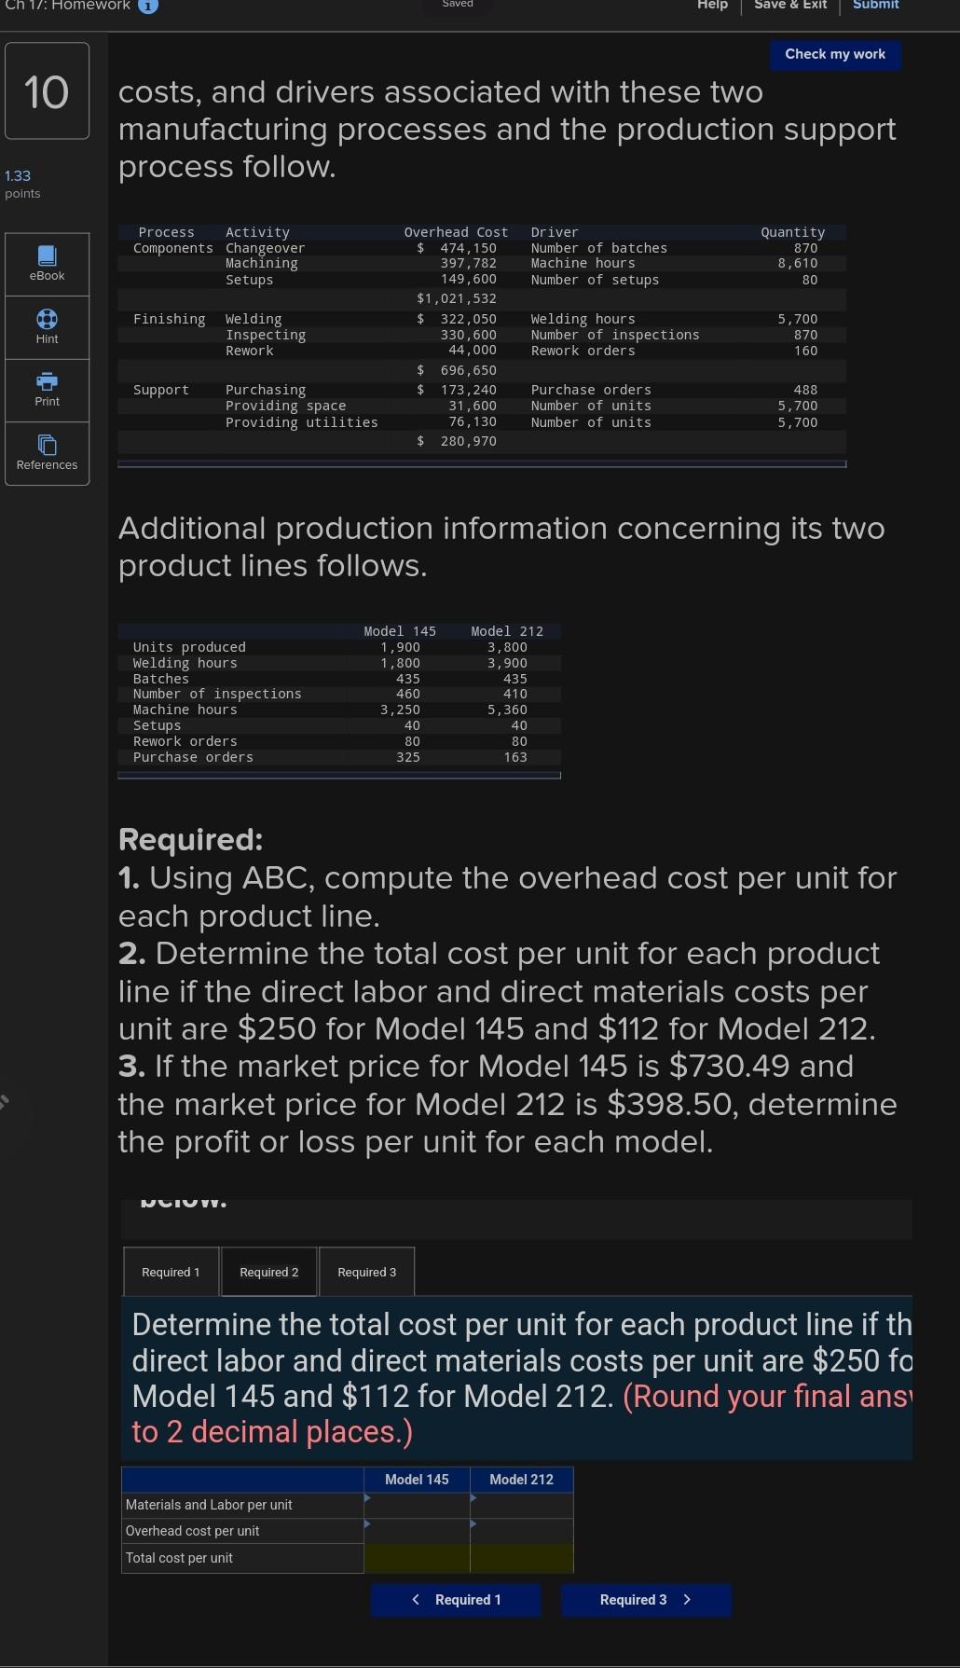Click Model 212 units produced 3,800
Screen dimensions: 960x1668
coord(507,647)
